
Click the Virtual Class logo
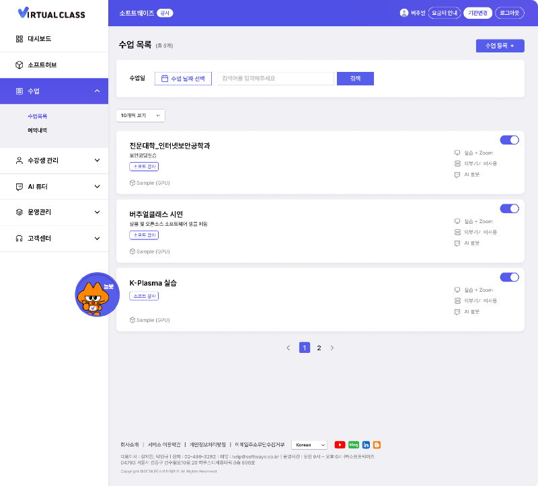point(51,13)
